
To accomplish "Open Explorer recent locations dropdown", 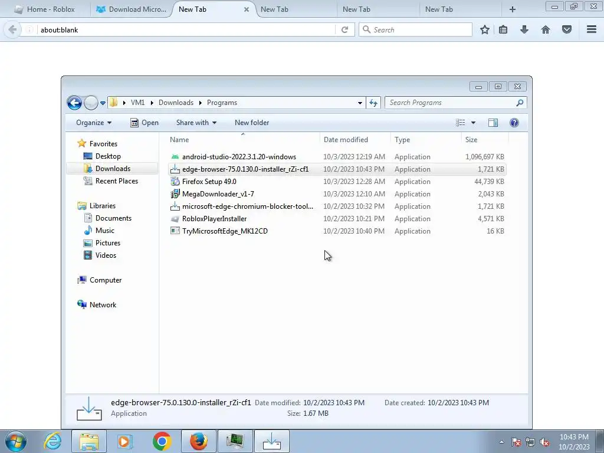I will [x=103, y=103].
